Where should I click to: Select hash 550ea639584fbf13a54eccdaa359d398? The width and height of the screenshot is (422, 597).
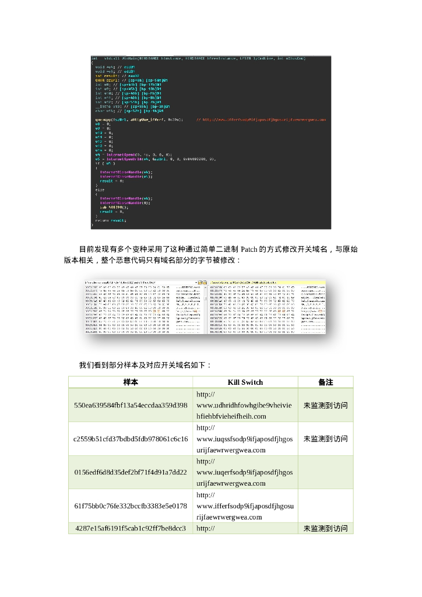(131, 405)
